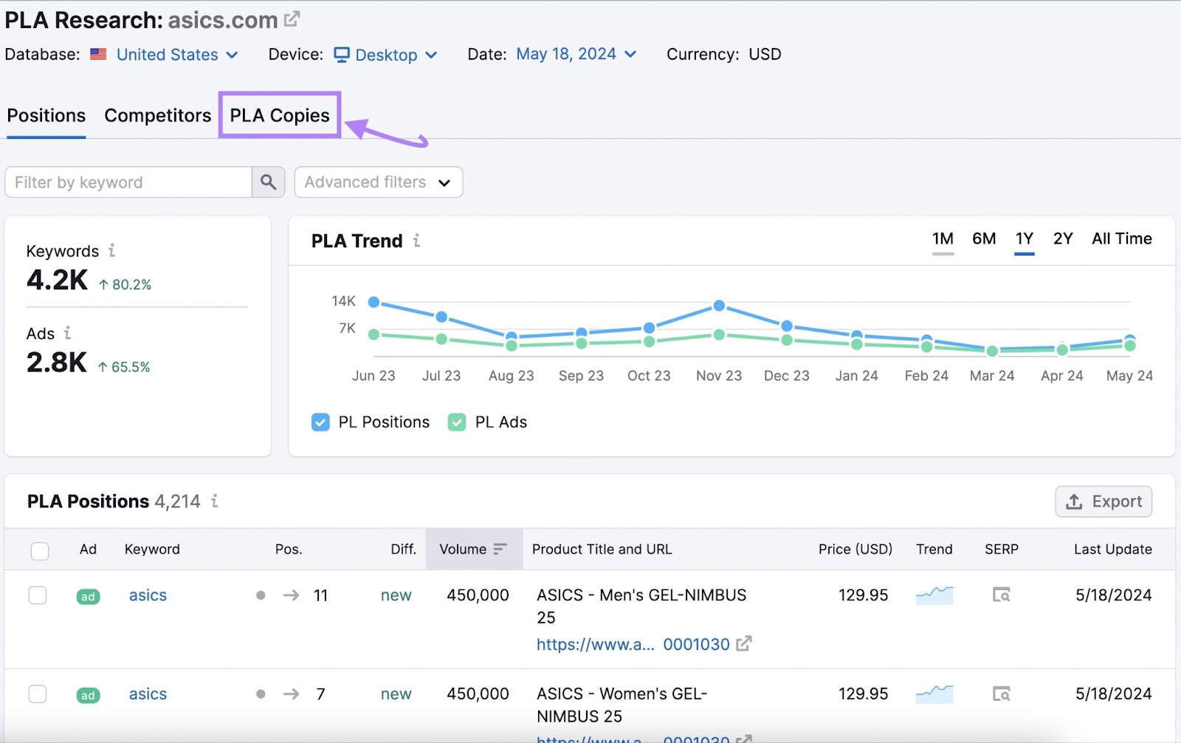Click the sort icon on the Volume column
This screenshot has width=1181, height=743.
point(500,549)
